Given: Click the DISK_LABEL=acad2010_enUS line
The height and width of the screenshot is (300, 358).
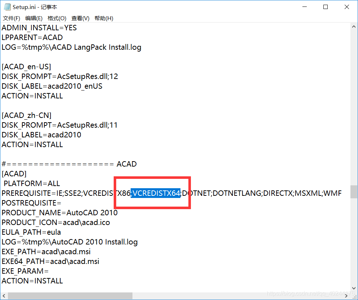Looking at the screenshot, I should tap(52, 86).
